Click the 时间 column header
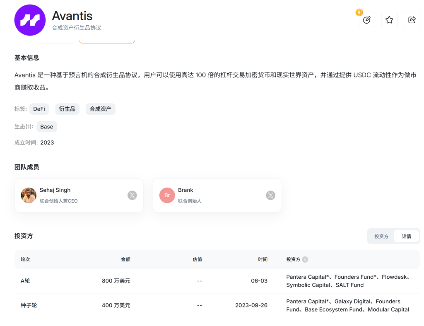 tap(263, 259)
